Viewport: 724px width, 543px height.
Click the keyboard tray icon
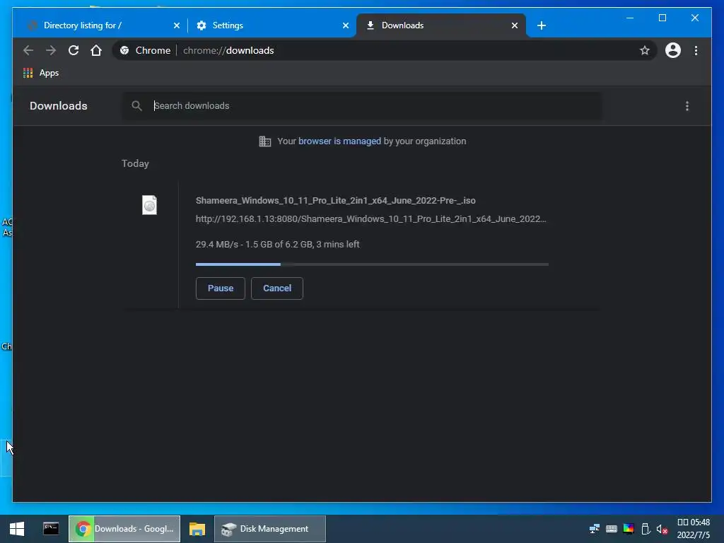[612, 529]
